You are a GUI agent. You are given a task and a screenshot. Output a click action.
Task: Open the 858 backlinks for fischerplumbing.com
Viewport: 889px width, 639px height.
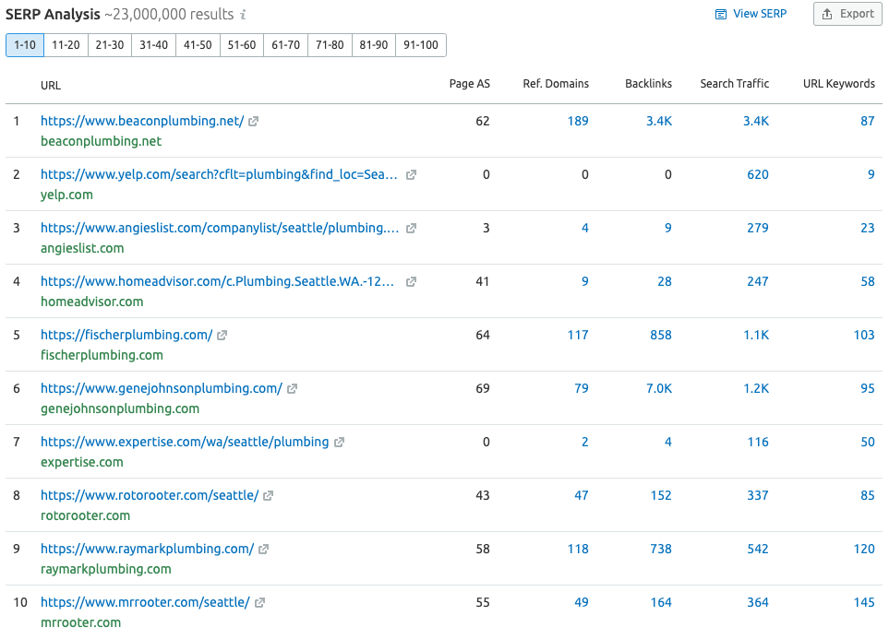coord(660,335)
